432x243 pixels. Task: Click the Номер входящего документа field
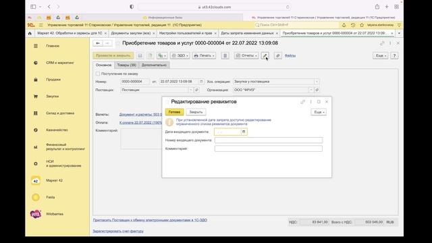(x=269, y=140)
